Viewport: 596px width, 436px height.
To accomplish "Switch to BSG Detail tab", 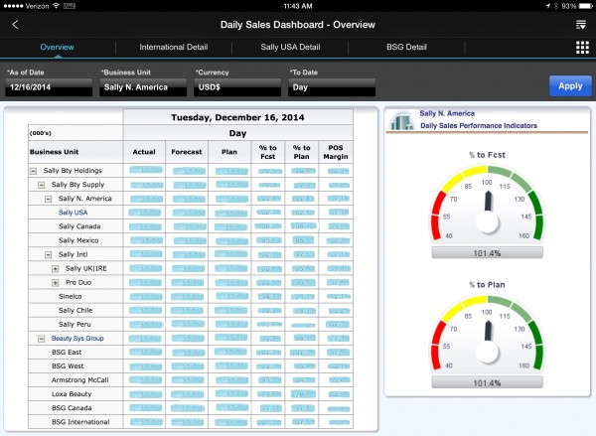I will click(x=406, y=47).
